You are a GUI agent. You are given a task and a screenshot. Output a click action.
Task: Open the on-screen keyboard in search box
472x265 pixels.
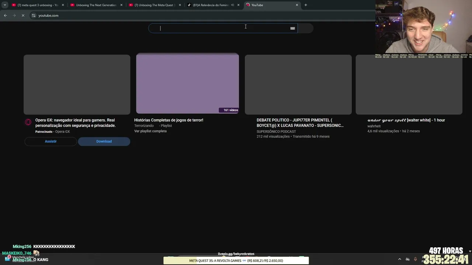(292, 28)
